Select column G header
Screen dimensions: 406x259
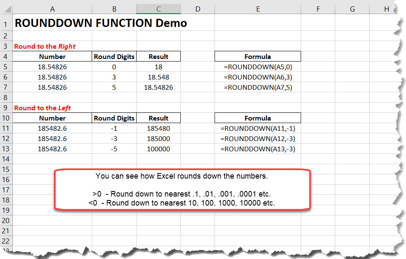click(352, 9)
